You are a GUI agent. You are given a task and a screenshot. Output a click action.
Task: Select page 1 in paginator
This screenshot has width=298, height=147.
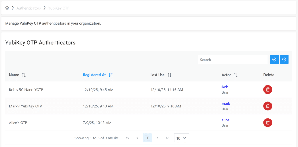click(x=147, y=138)
